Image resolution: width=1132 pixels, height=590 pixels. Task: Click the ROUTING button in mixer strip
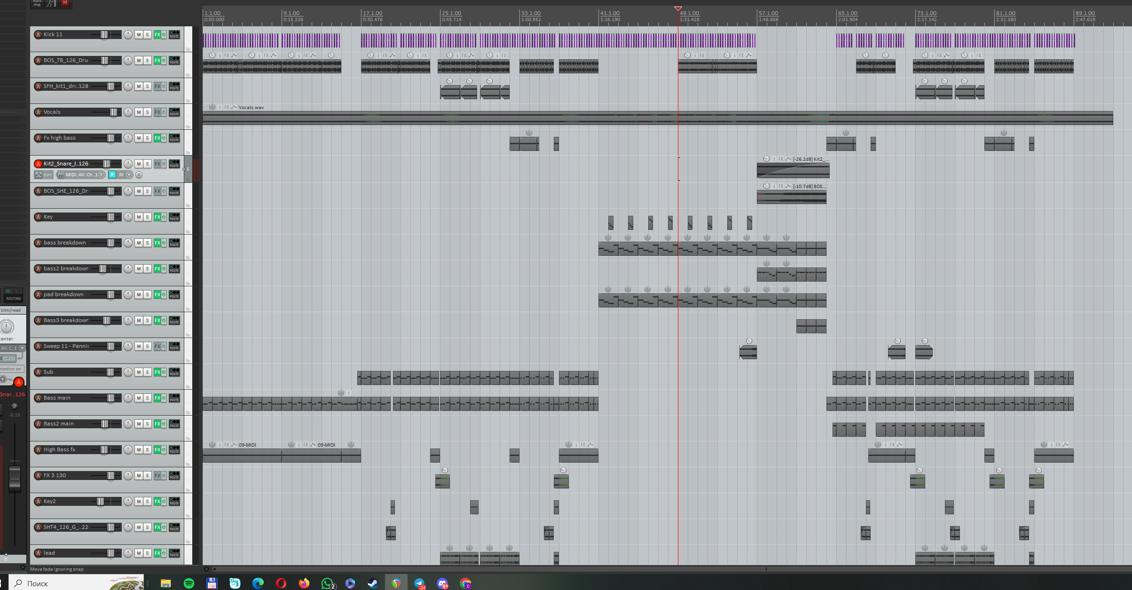pyautogui.click(x=13, y=299)
